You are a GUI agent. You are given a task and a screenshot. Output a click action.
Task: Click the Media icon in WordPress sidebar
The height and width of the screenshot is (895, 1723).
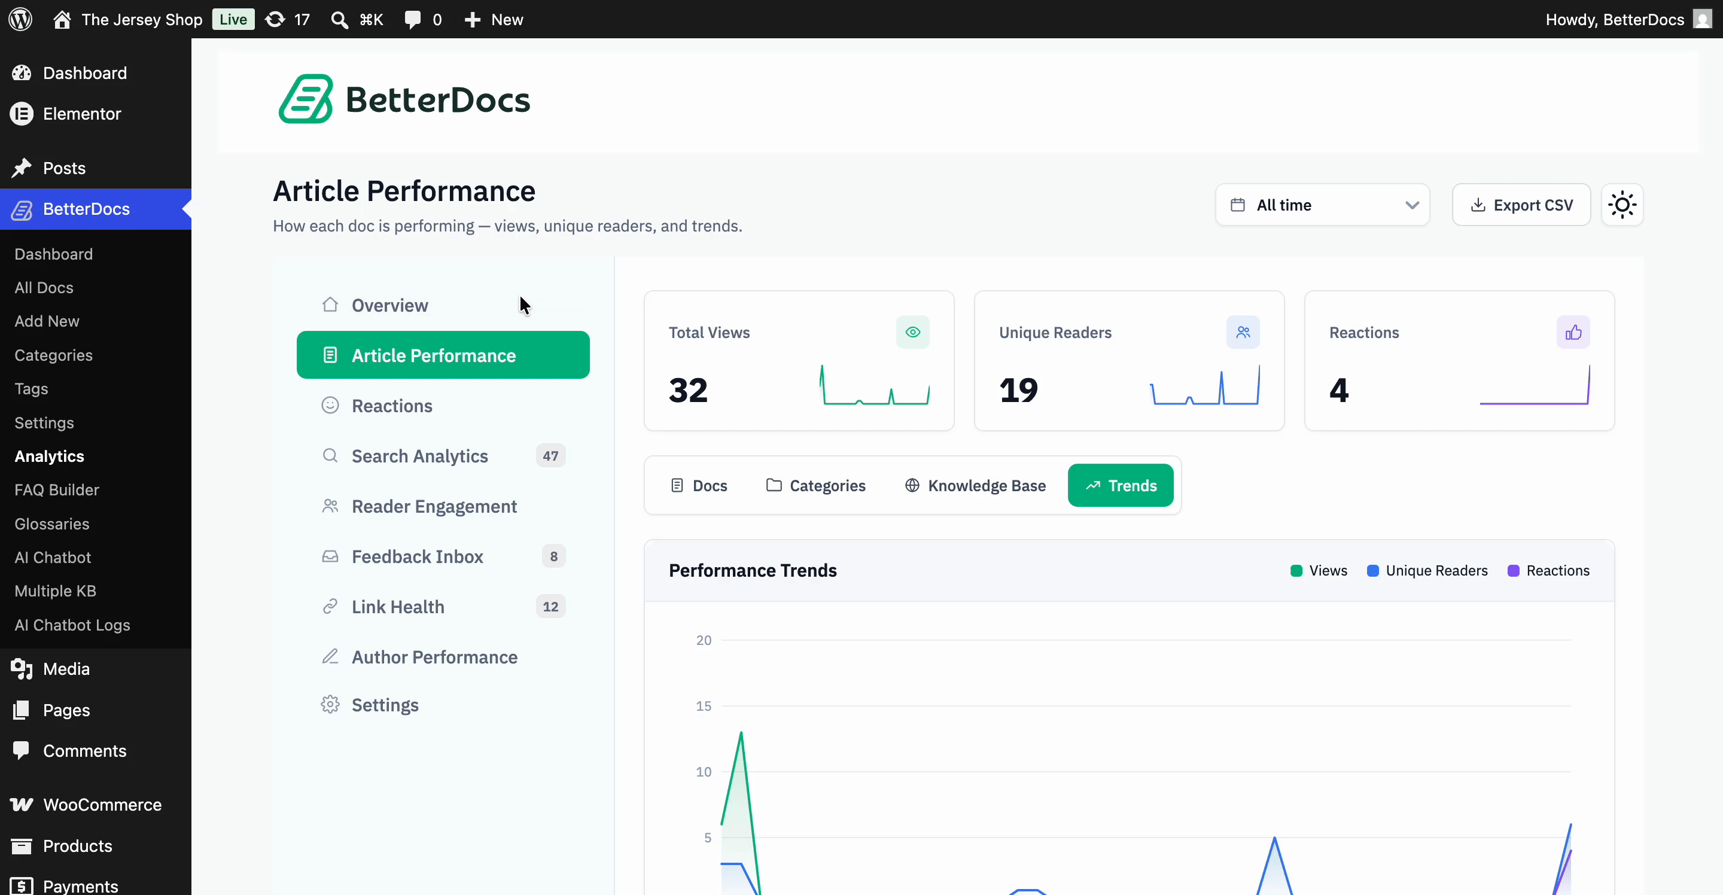pyautogui.click(x=22, y=669)
